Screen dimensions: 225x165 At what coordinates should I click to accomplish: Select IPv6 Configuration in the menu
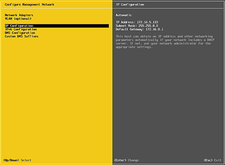21,29
